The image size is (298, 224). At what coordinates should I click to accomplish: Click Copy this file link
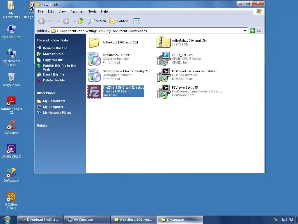(53, 60)
